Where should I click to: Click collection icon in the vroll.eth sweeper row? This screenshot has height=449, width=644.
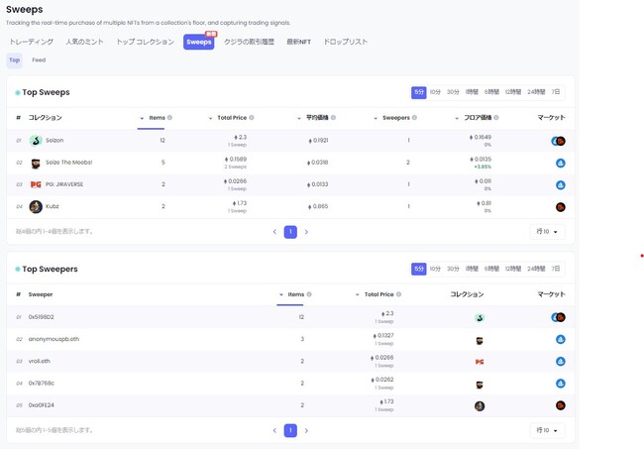(x=480, y=362)
